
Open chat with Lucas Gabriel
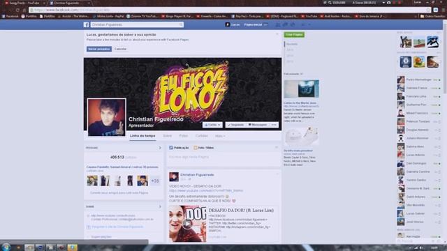(x=419, y=213)
